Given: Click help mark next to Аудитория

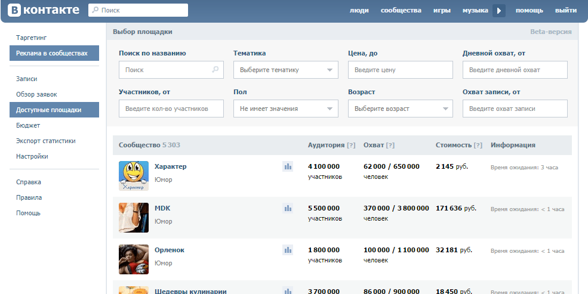Looking at the screenshot, I should pos(351,146).
